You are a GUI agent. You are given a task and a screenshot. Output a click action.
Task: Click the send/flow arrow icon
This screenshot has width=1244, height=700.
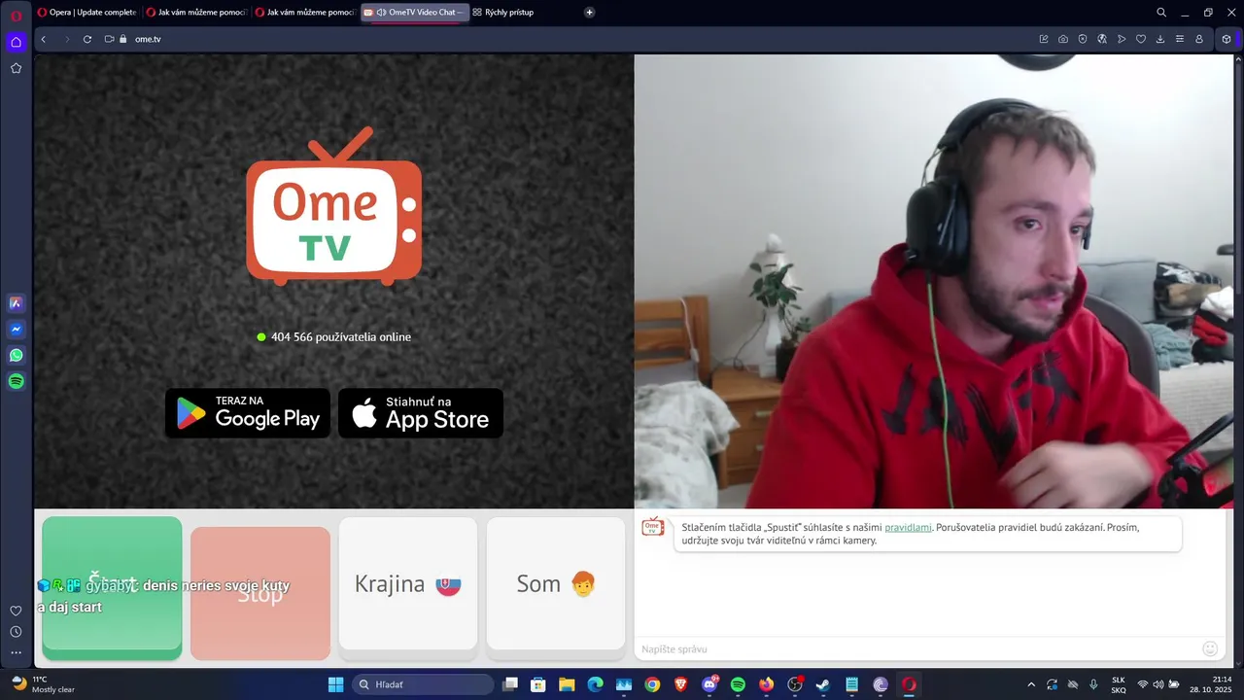tap(1122, 39)
